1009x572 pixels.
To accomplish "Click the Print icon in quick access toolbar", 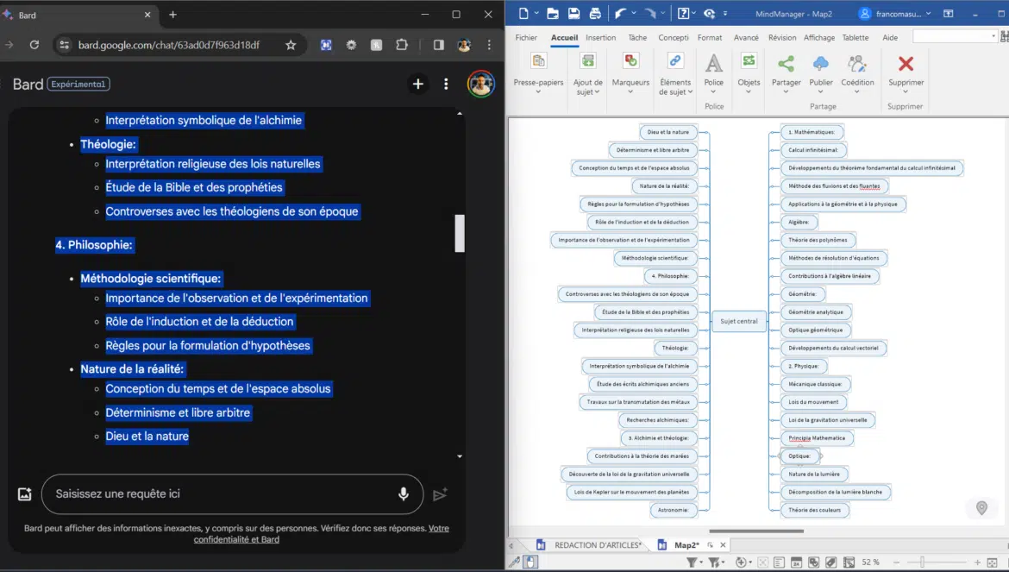I will coord(594,14).
